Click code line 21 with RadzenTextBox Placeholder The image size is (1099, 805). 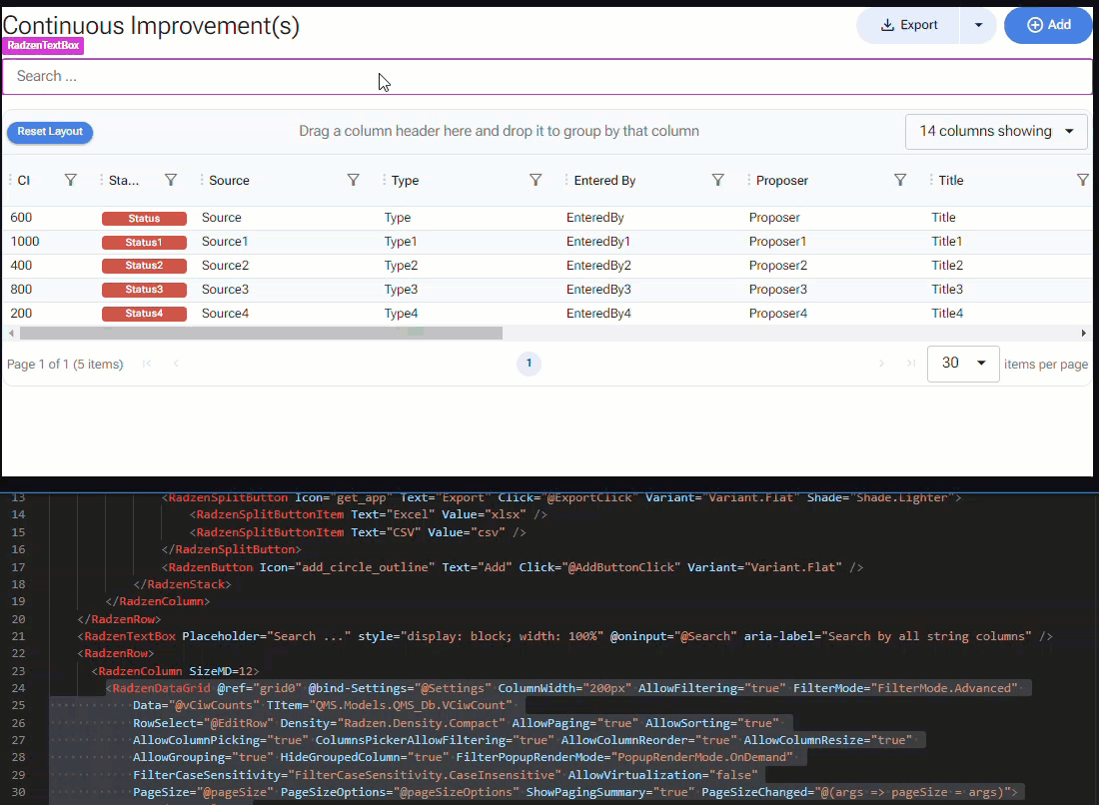pos(564,636)
